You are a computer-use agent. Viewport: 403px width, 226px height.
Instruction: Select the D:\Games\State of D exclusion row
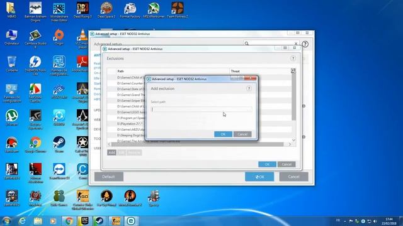[131, 89]
